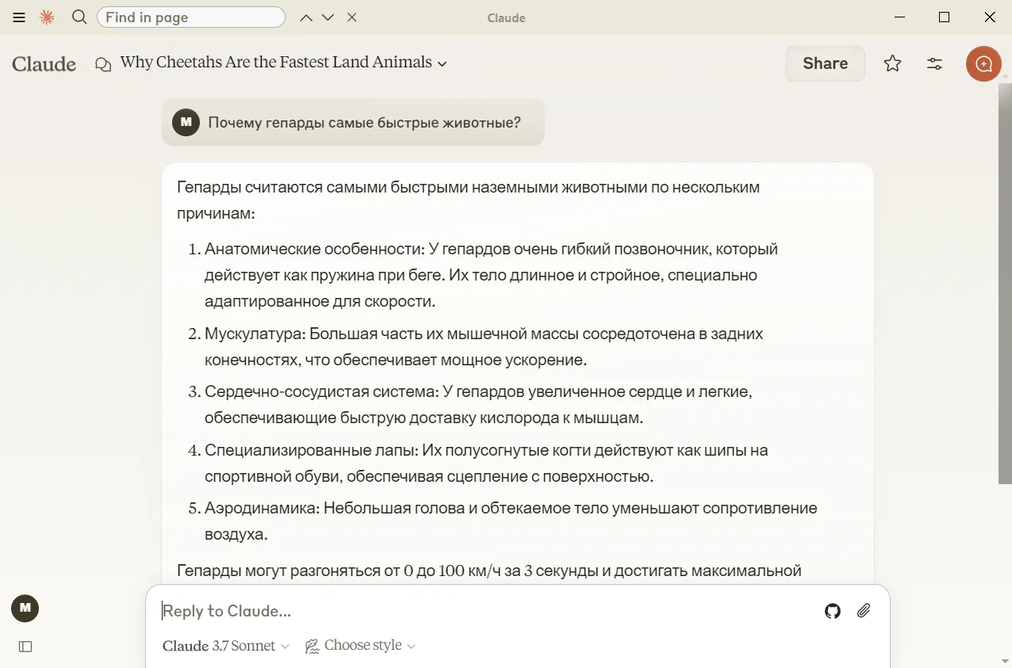Open chat controls sliders icon
Viewport: 1012px width, 668px height.
click(x=934, y=63)
